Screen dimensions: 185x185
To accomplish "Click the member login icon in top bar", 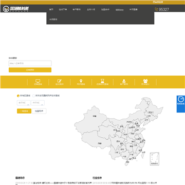I will tap(154, 2).
